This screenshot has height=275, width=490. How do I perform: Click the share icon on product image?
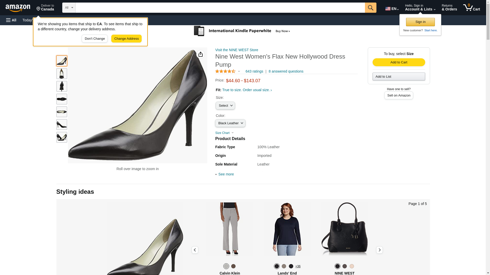pyautogui.click(x=201, y=54)
